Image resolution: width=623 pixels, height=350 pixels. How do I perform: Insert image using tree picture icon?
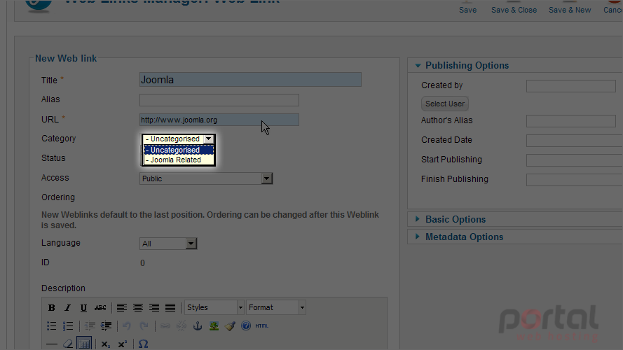coord(214,325)
